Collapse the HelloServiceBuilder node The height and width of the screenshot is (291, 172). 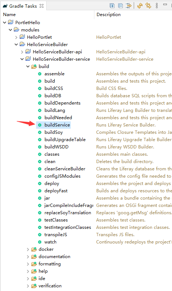(x=16, y=45)
